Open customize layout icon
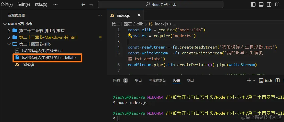 point(277,5)
